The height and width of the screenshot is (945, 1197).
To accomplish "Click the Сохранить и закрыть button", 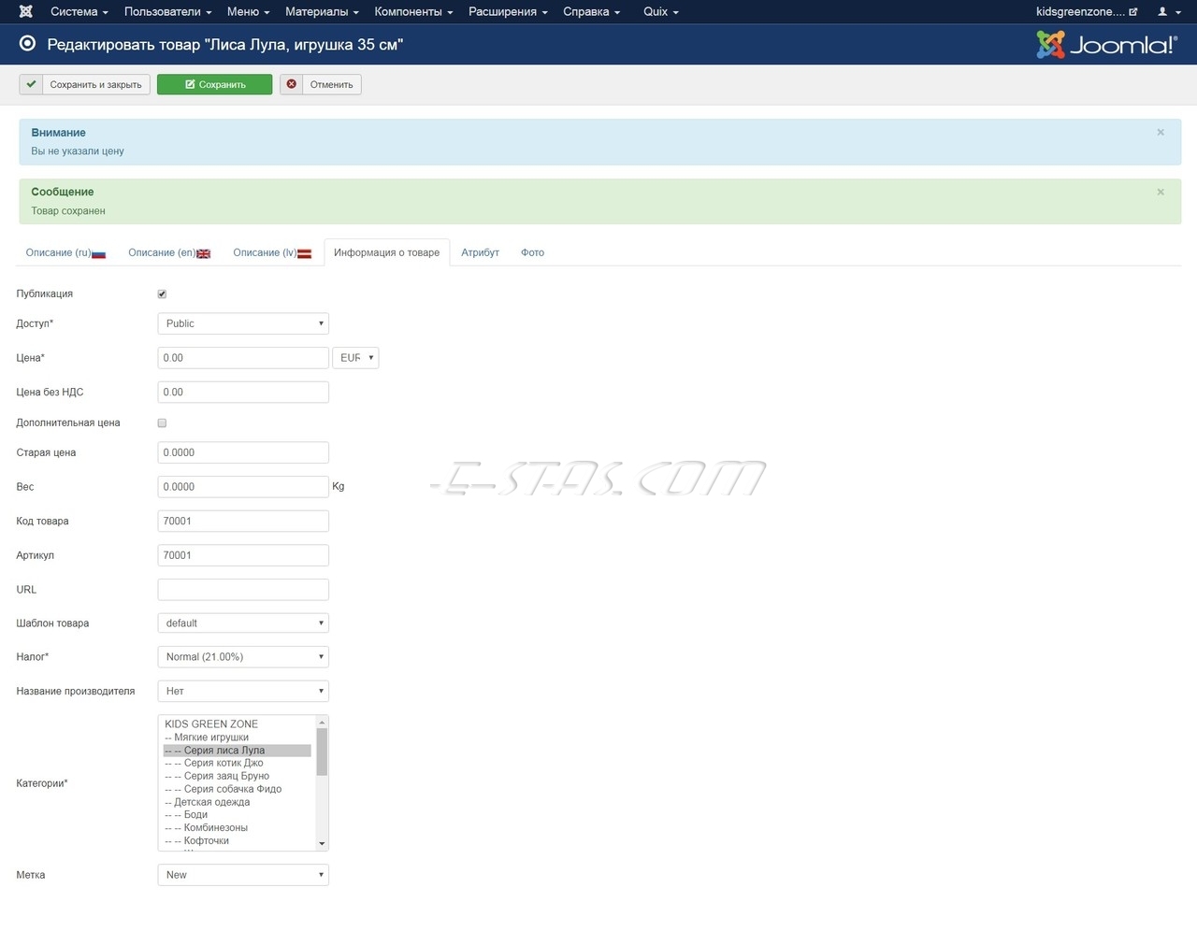I will coord(84,84).
